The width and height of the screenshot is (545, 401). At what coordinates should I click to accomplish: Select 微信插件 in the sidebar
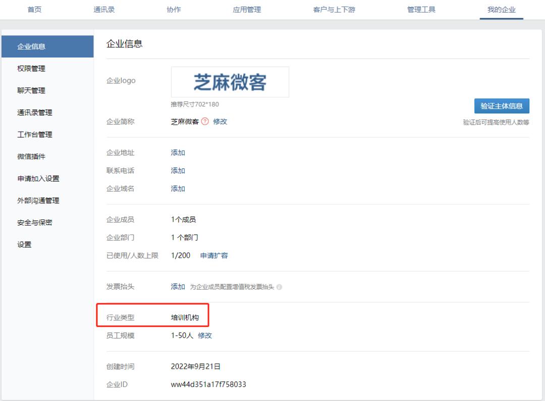click(31, 156)
